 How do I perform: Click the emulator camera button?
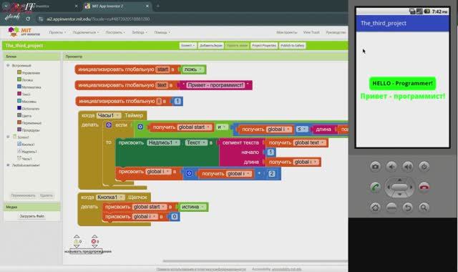(x=375, y=167)
